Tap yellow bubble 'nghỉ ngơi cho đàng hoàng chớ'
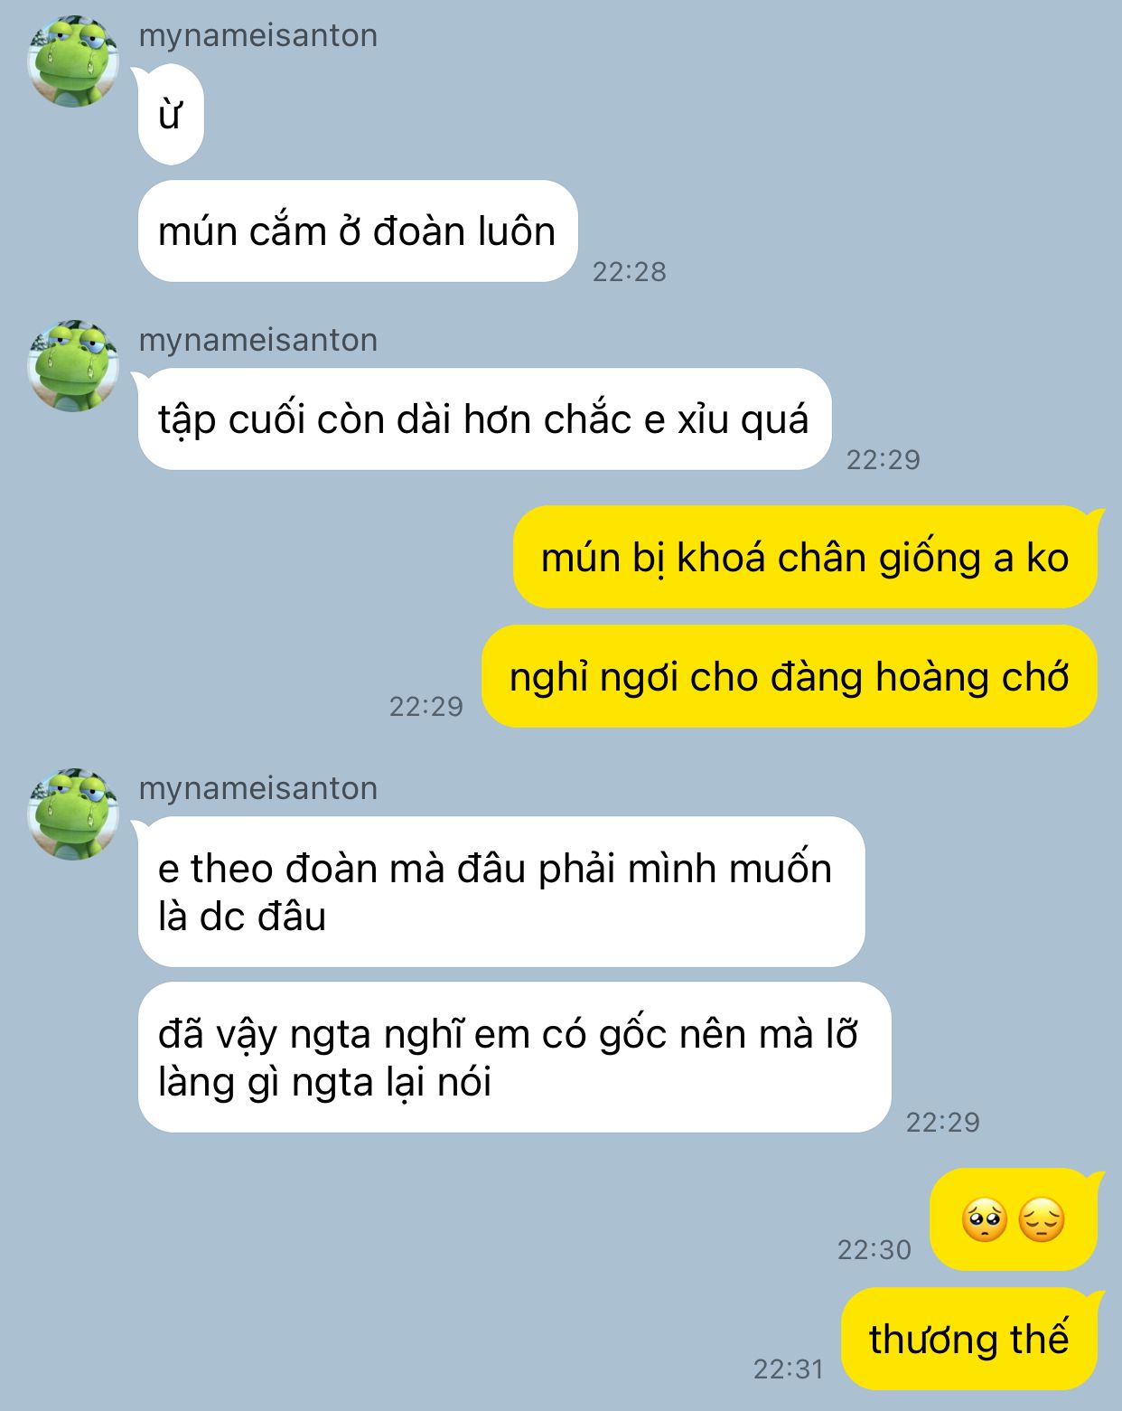Viewport: 1122px width, 1411px height. pyautogui.click(x=790, y=676)
